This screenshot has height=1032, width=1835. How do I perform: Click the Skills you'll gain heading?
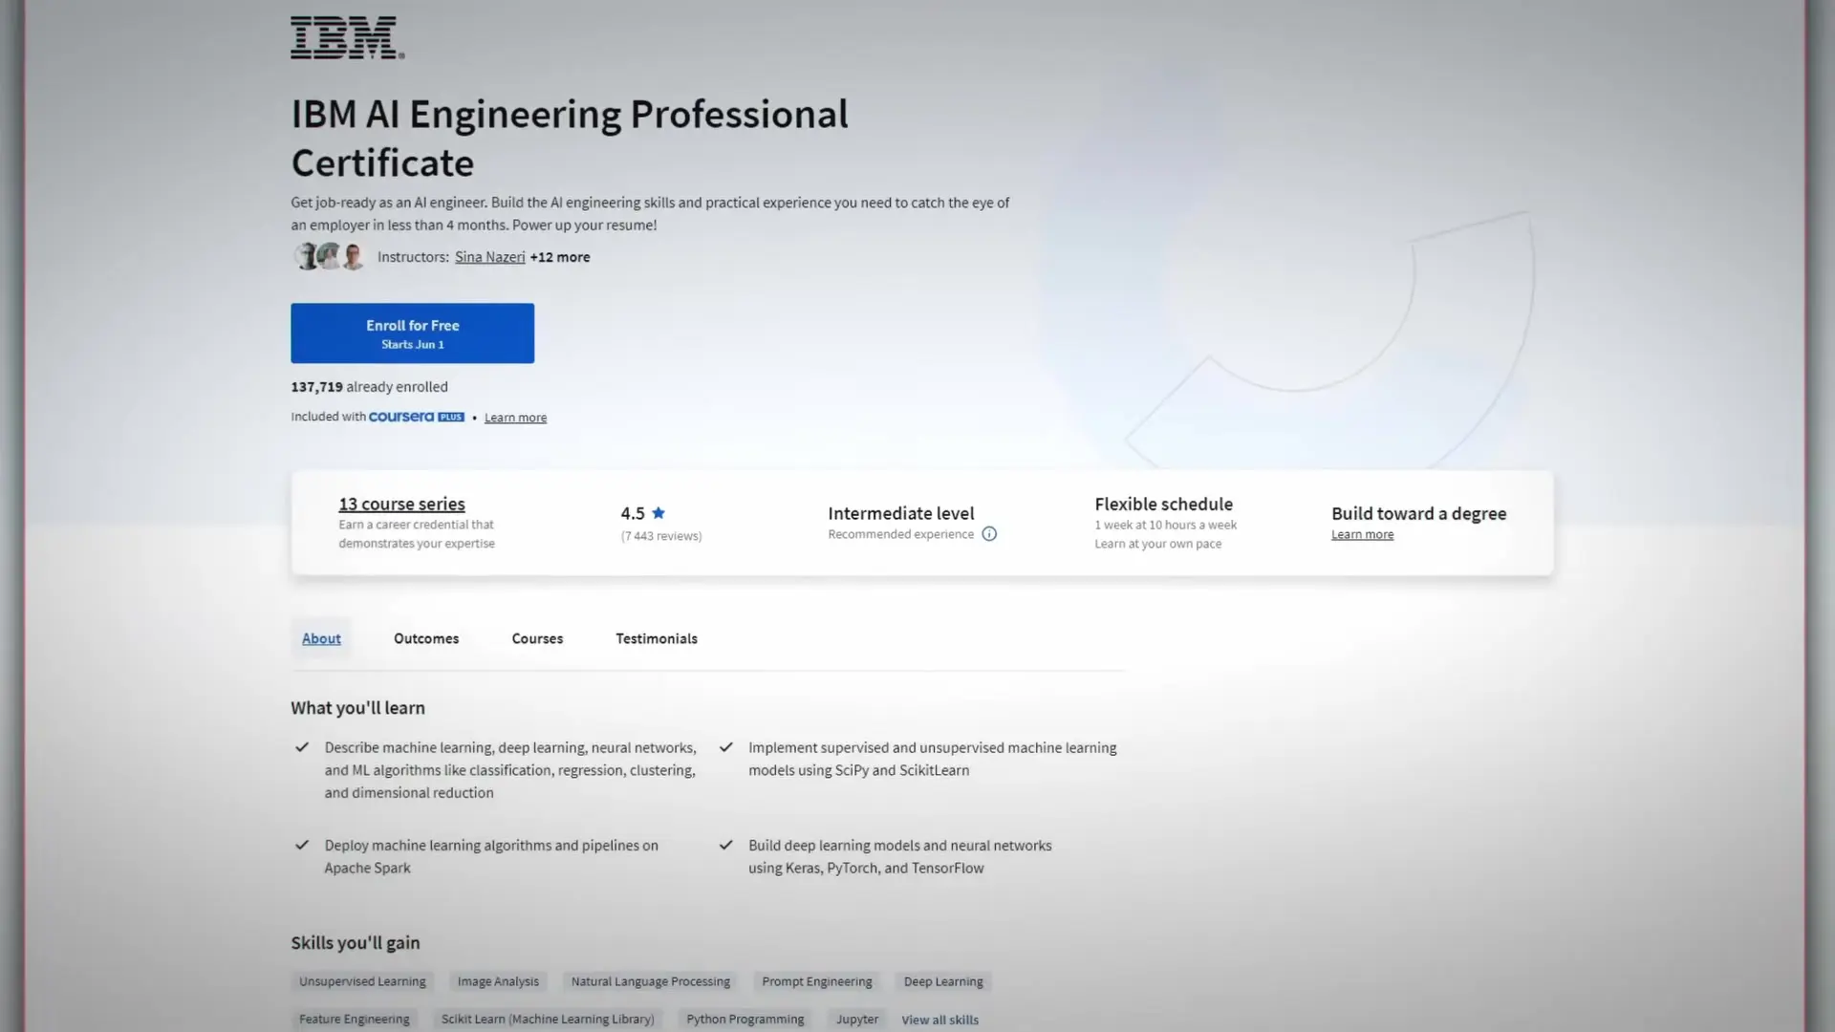pos(356,943)
